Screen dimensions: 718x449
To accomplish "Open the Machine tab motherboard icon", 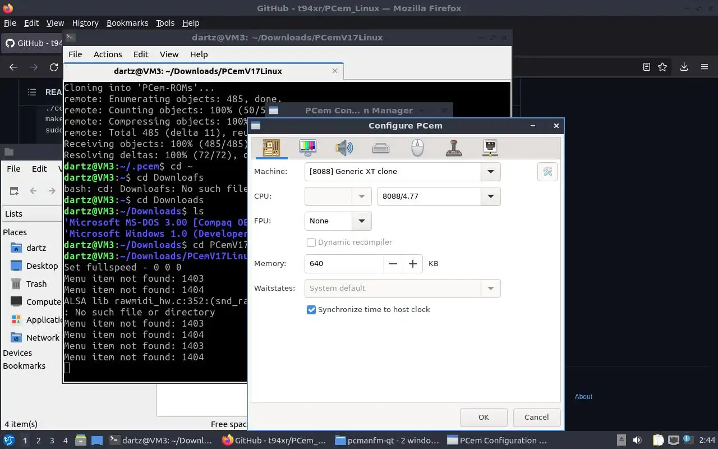I will click(271, 148).
